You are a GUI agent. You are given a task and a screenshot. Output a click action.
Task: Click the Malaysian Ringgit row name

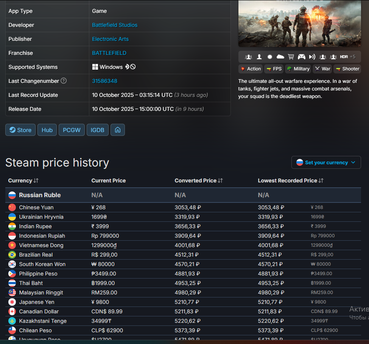[x=41, y=293]
